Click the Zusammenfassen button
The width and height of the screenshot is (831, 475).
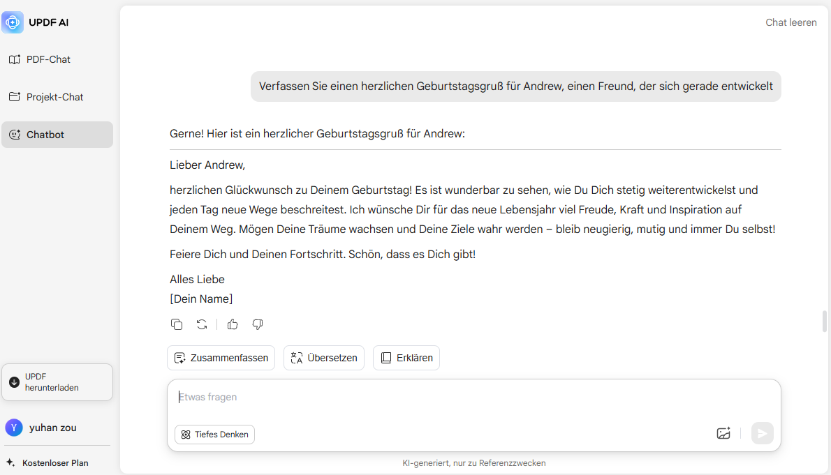pos(221,358)
